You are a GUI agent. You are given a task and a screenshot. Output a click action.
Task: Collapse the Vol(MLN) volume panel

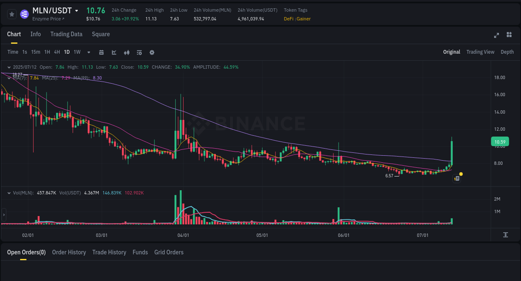(9, 192)
